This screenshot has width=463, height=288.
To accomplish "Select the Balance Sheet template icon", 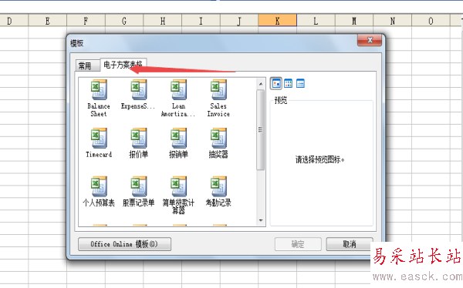I will [99, 89].
